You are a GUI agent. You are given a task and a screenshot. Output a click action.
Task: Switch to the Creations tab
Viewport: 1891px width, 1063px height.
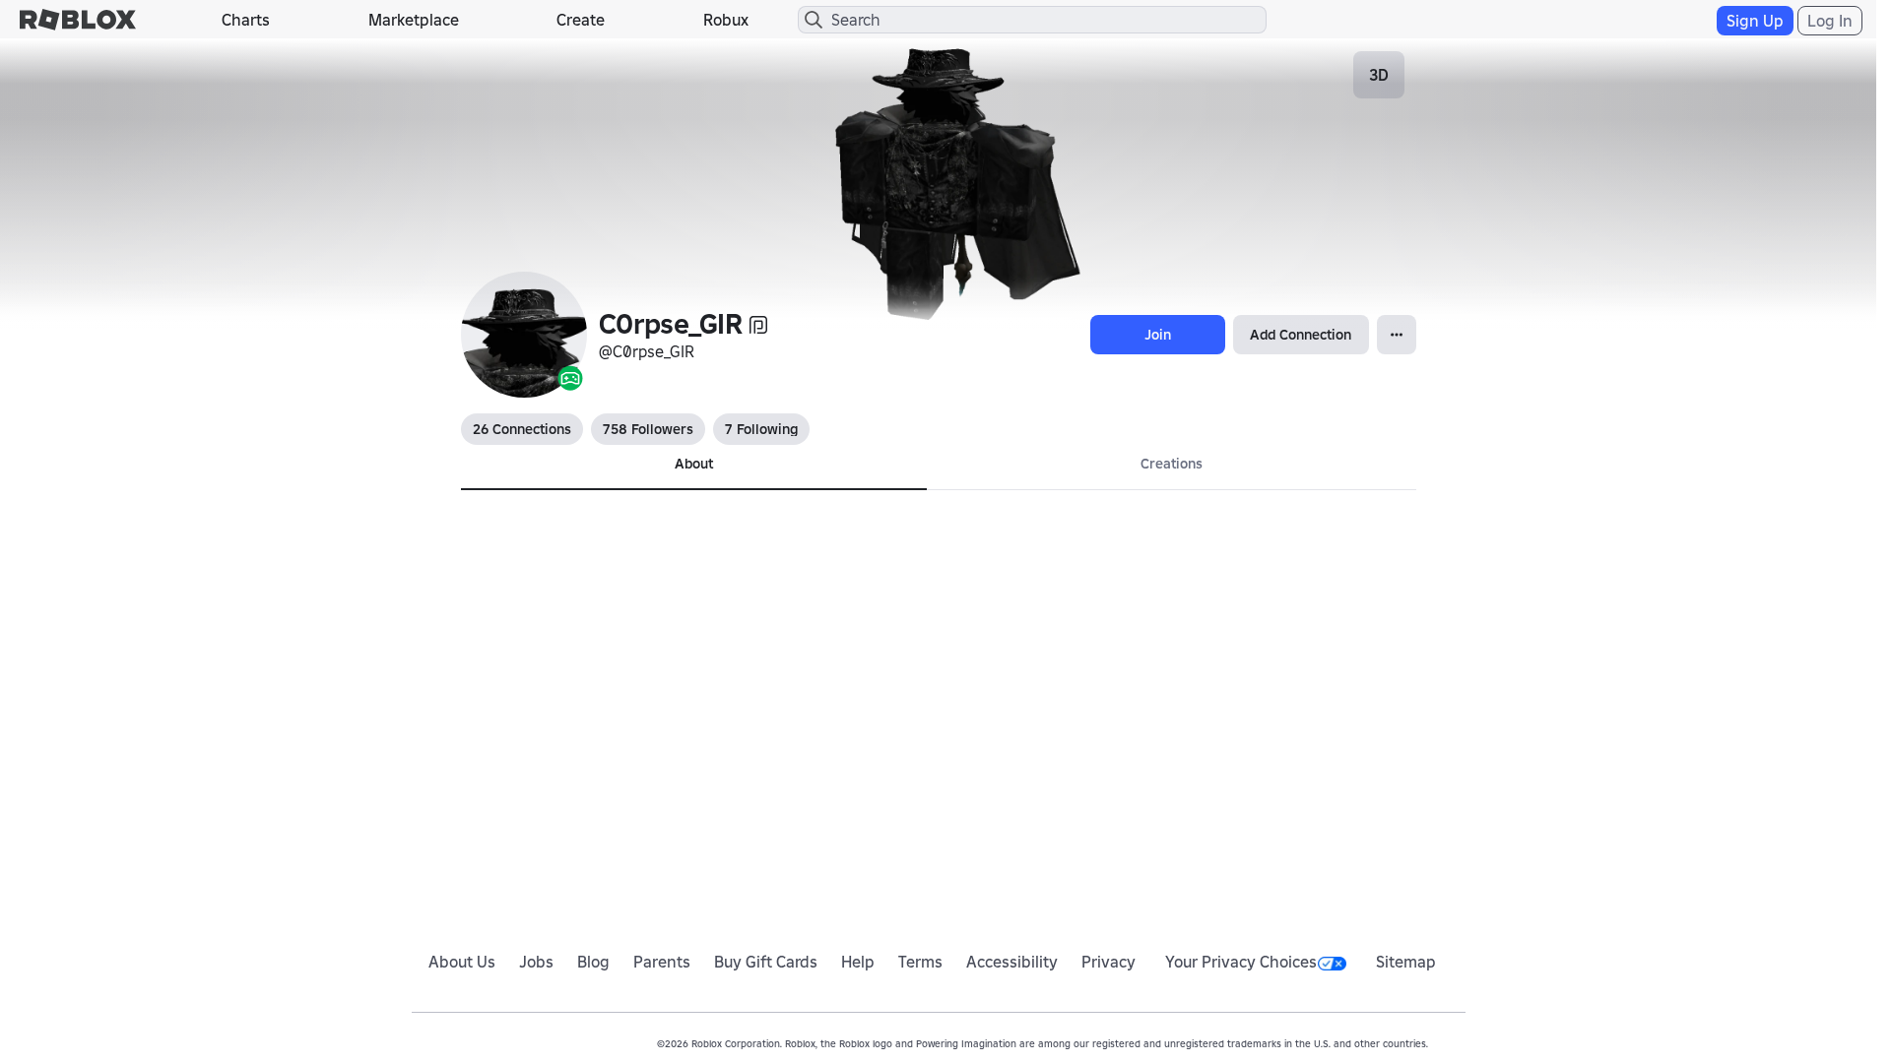tap(1171, 465)
